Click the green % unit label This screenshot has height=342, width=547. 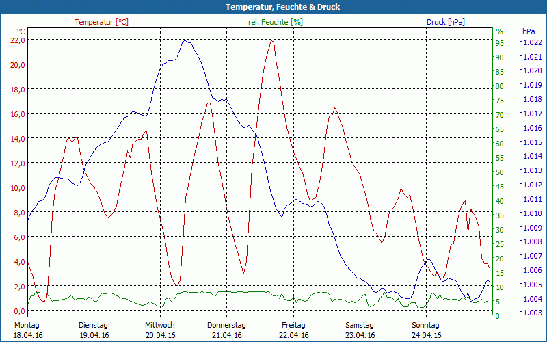pyautogui.click(x=499, y=31)
